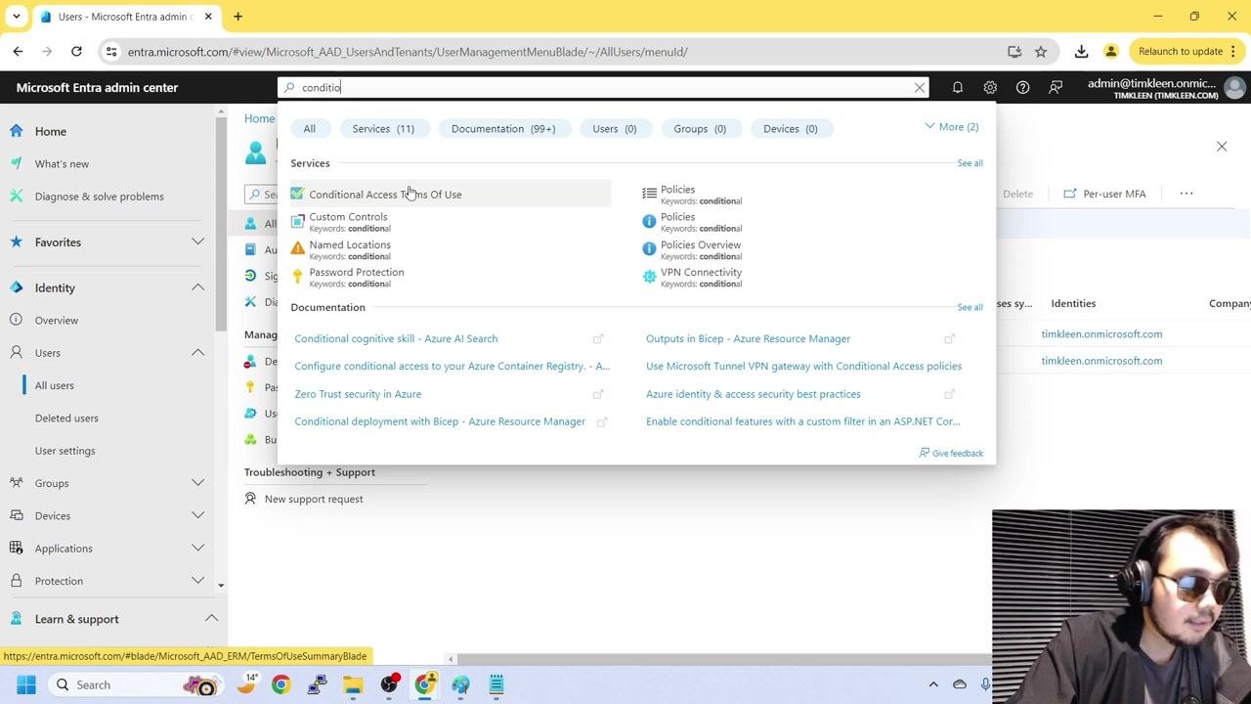The height and width of the screenshot is (704, 1251).
Task: Open admin account avatar menu
Action: coord(1234,88)
